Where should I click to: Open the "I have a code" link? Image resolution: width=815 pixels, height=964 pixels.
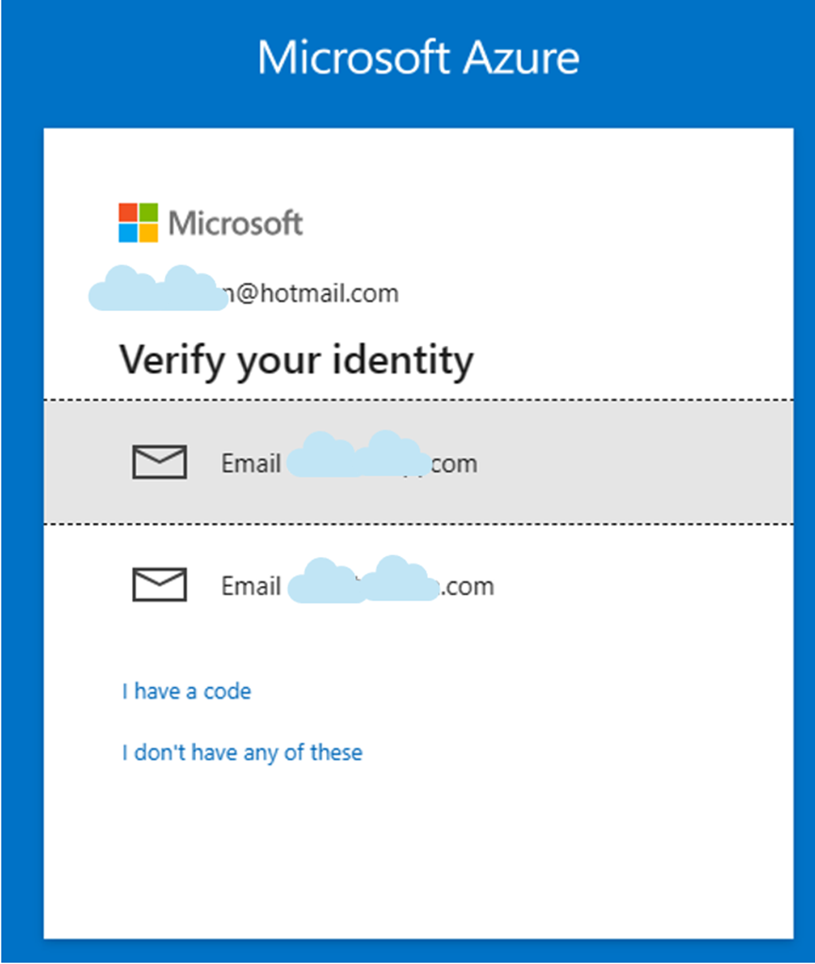tap(187, 692)
